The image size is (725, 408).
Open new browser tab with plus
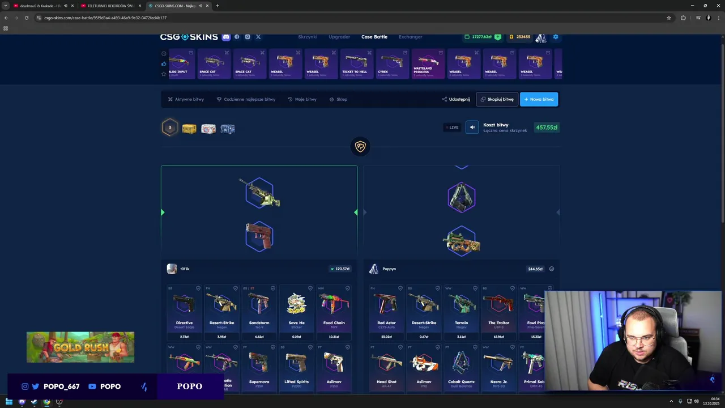point(217,6)
